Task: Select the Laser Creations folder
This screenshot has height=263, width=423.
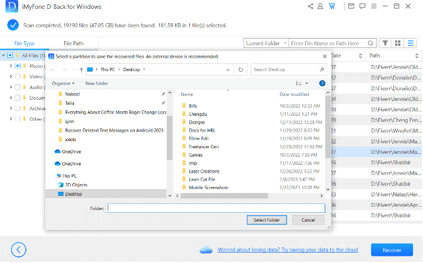Action: 204,171
